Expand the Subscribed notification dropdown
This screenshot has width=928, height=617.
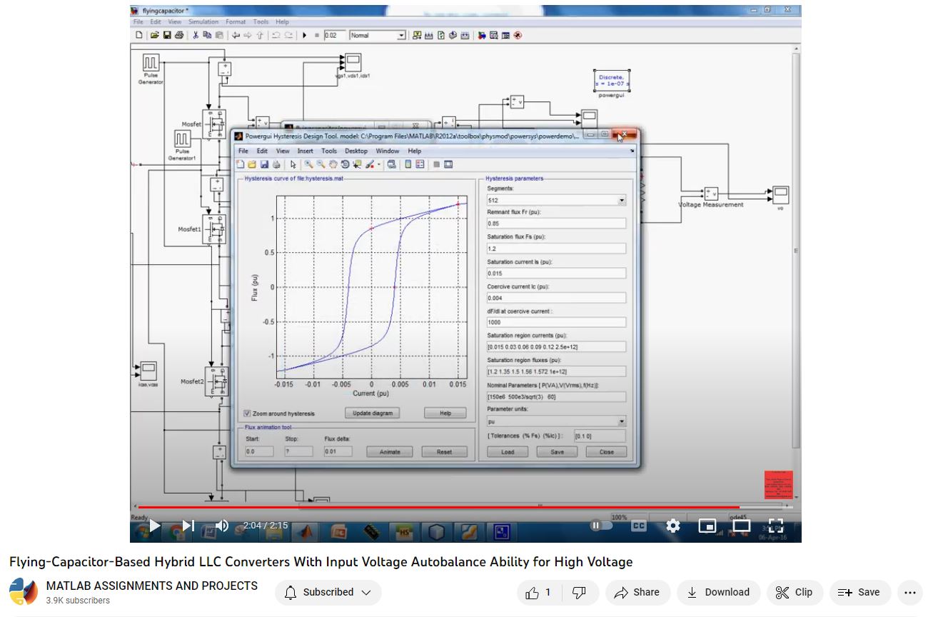click(328, 592)
